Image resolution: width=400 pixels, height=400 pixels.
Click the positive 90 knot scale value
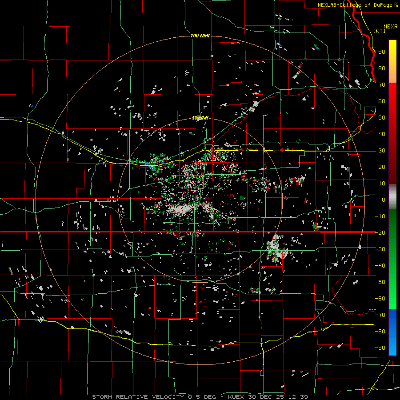tap(382, 52)
